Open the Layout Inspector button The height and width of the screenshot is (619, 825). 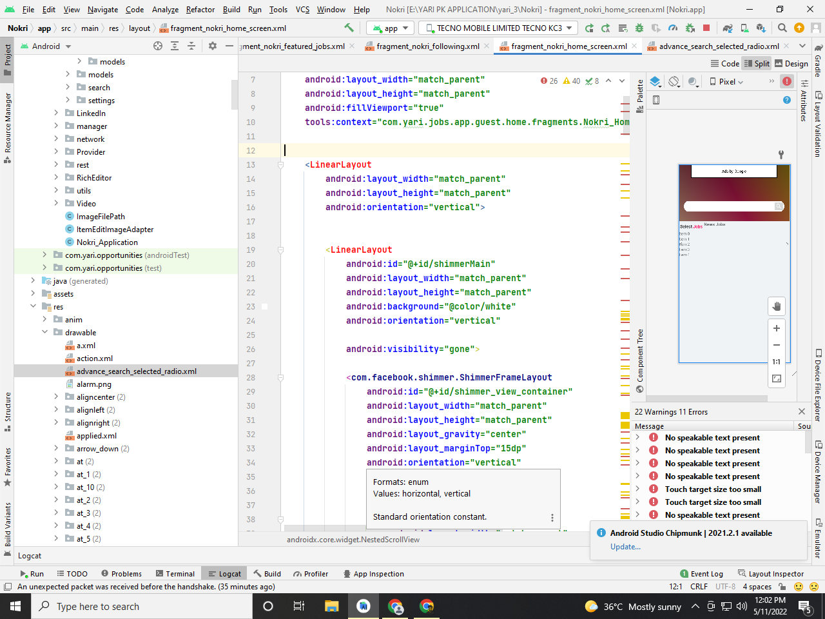point(771,573)
